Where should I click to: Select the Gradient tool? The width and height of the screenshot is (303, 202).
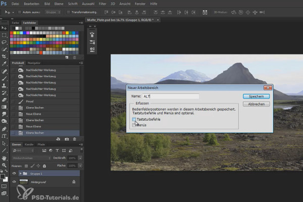4,107
